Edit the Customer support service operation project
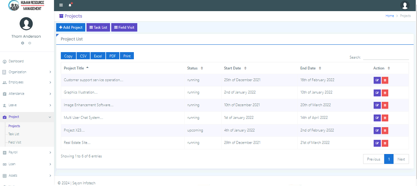Image resolution: width=417 pixels, height=186 pixels. (x=377, y=80)
